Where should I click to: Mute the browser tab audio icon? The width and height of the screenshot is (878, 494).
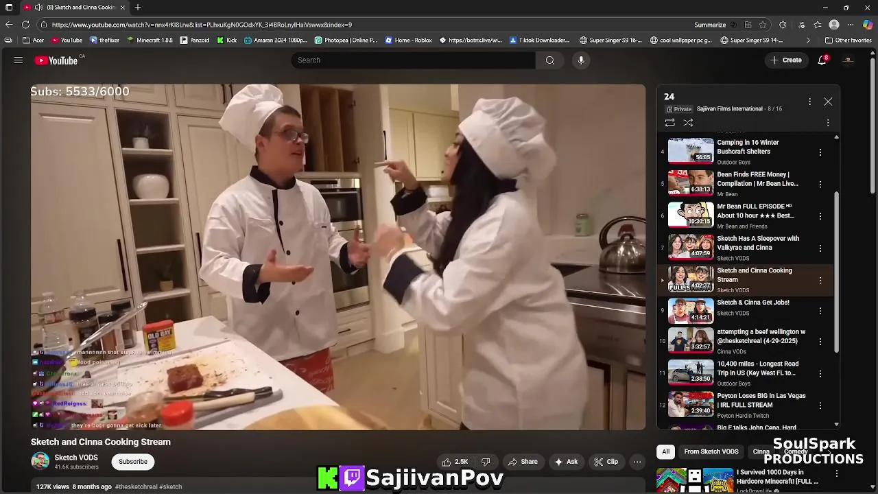[38, 8]
